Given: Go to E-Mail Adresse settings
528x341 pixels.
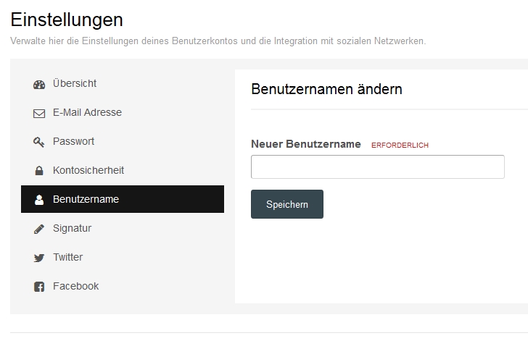Looking at the screenshot, I should (x=87, y=112).
